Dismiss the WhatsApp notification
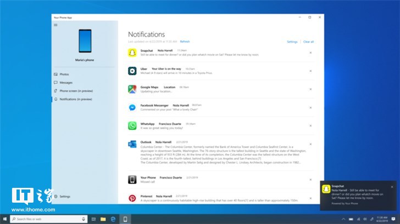Screen dimensions: 400x224 310,125
